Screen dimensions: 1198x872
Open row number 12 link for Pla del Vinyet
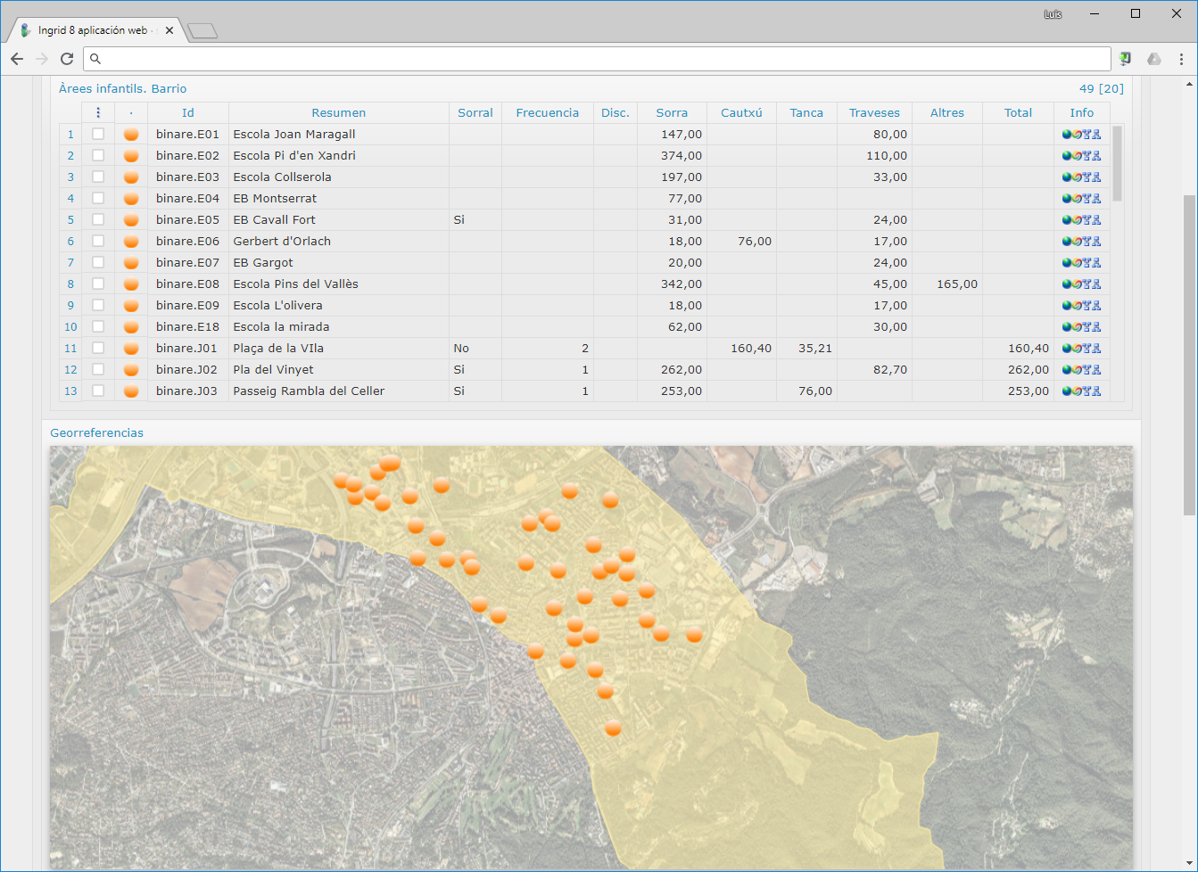[70, 370]
